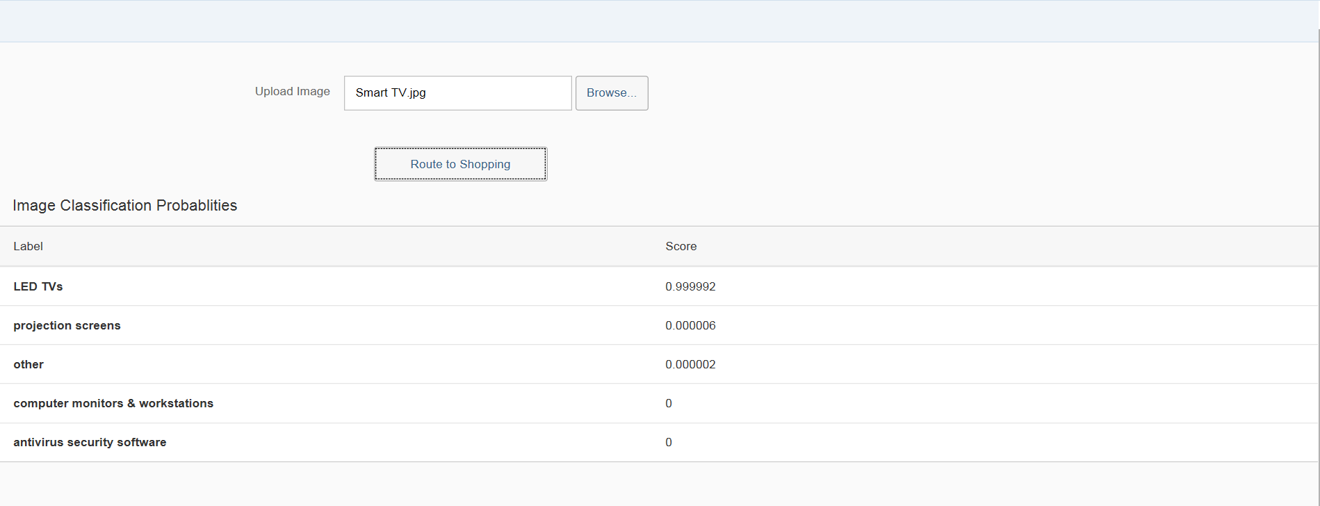Click the empty area below the results table

click(x=659, y=484)
